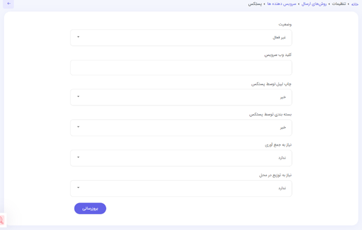Click the پستکس breadcrumb item
The width and height of the screenshot is (362, 230).
(255, 4)
